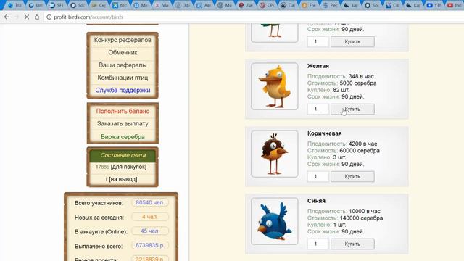This screenshot has width=464, height=261.
Task: Click the '82 шт.' purchased count
Action: (341, 90)
